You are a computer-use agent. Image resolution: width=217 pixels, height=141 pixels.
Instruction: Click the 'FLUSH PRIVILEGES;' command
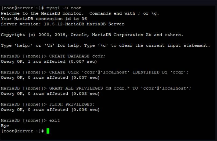[72, 104]
